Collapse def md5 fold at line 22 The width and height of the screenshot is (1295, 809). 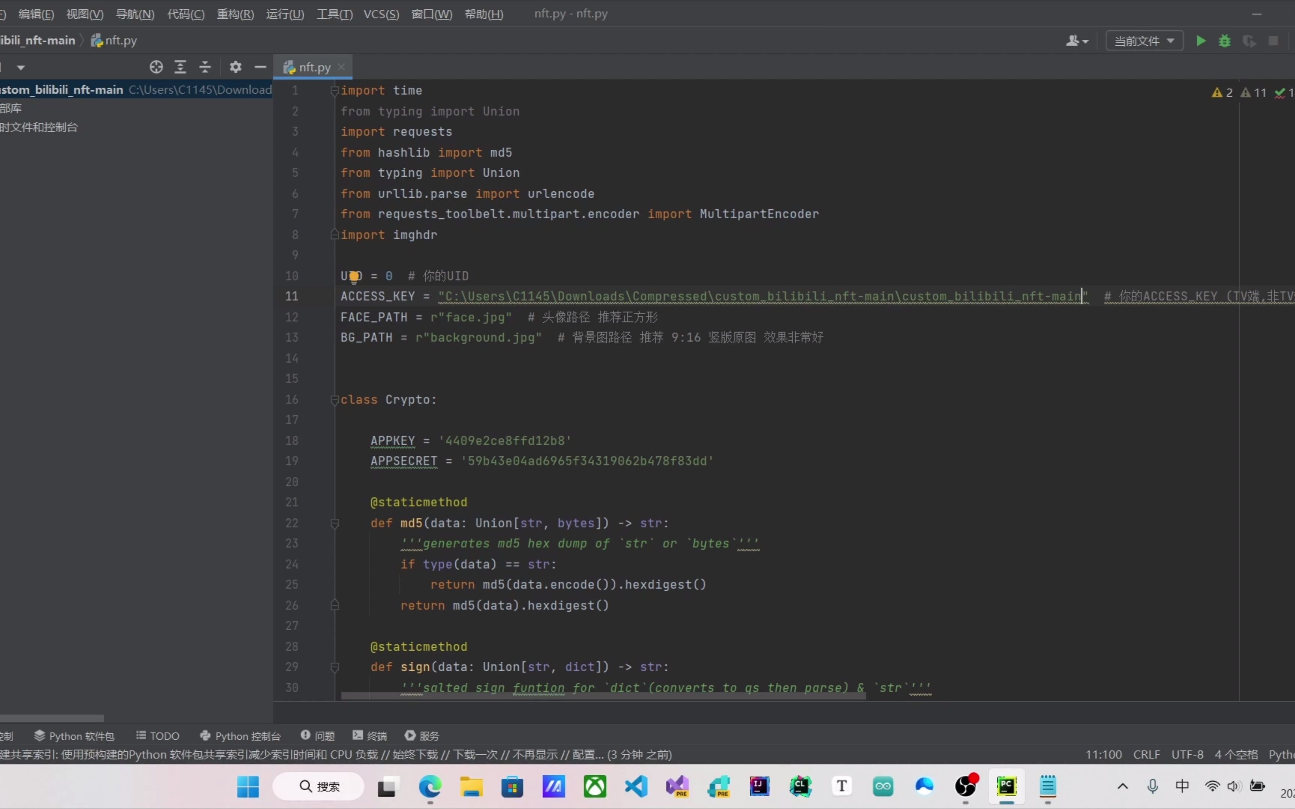tap(335, 523)
